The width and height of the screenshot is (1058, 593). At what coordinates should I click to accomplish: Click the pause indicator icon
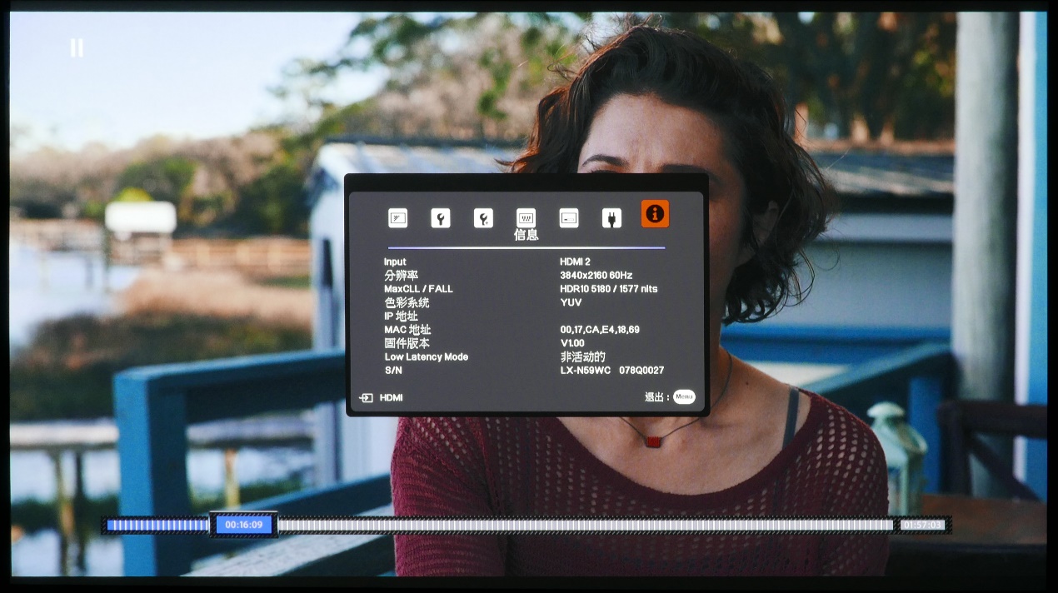click(77, 48)
